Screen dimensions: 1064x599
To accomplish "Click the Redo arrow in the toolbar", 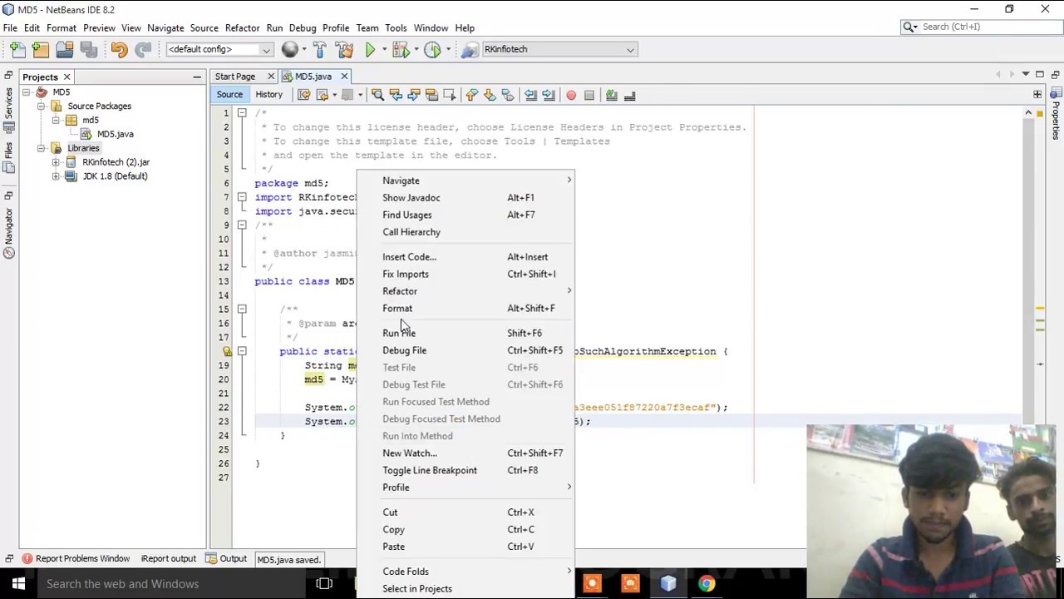I will point(143,50).
